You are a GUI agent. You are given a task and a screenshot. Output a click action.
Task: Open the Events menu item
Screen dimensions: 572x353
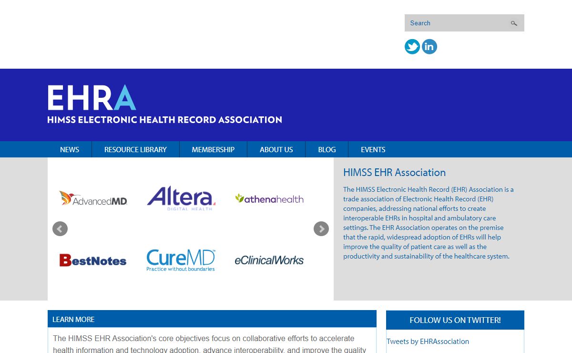(x=373, y=149)
